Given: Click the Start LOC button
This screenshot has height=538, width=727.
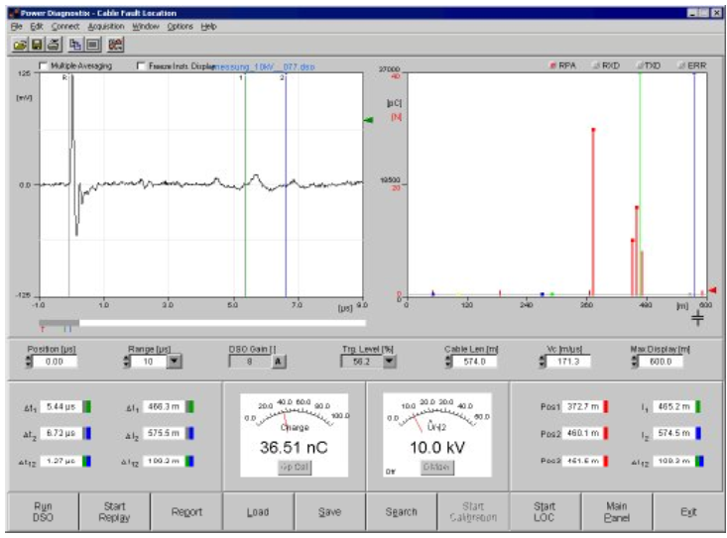Looking at the screenshot, I should tap(545, 511).
